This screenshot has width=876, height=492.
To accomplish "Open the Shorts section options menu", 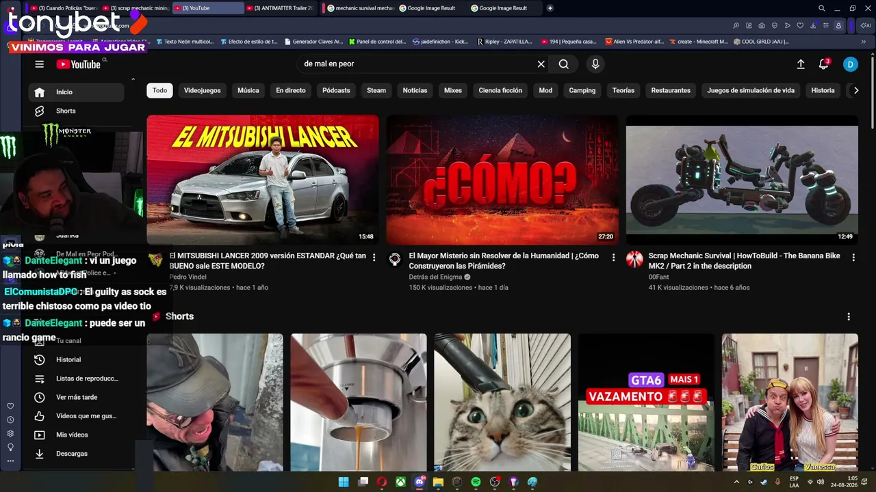I will coord(849,316).
